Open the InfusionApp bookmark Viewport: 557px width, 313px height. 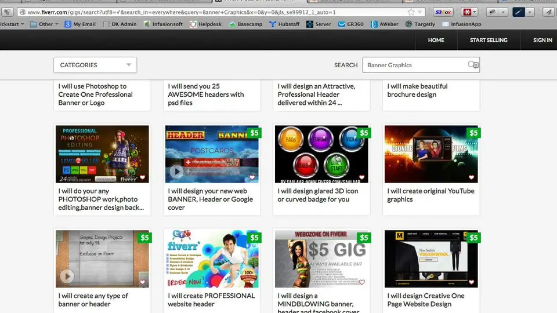[461, 24]
